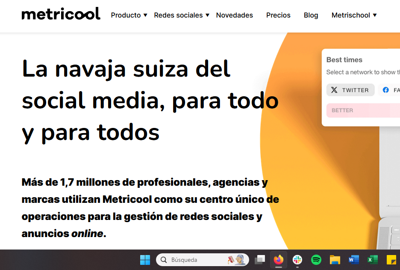Launch Firefox from the taskbar
Image resolution: width=400 pixels, height=270 pixels.
[x=279, y=259]
